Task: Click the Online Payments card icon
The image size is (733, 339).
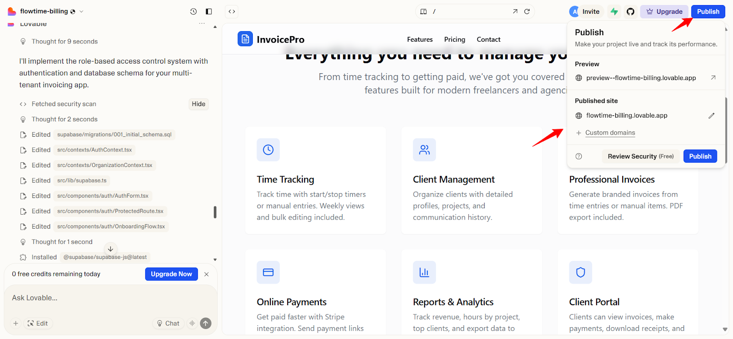Action: pos(268,272)
